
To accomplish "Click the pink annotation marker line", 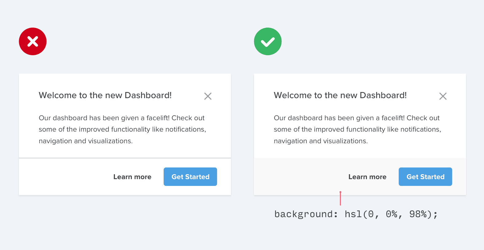I will (340, 198).
